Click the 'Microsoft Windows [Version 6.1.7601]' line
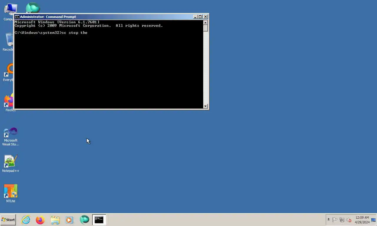This screenshot has height=226, width=377. [57, 22]
